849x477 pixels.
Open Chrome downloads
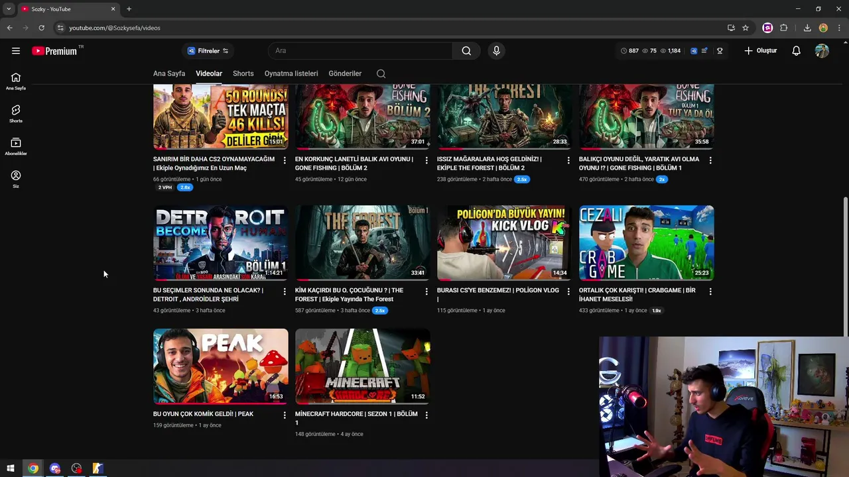click(807, 28)
